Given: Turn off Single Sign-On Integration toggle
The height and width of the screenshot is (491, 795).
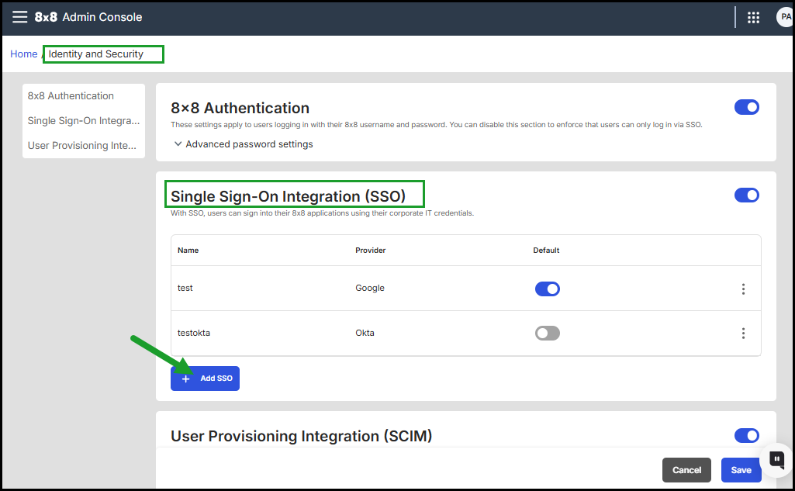Looking at the screenshot, I should click(x=746, y=195).
